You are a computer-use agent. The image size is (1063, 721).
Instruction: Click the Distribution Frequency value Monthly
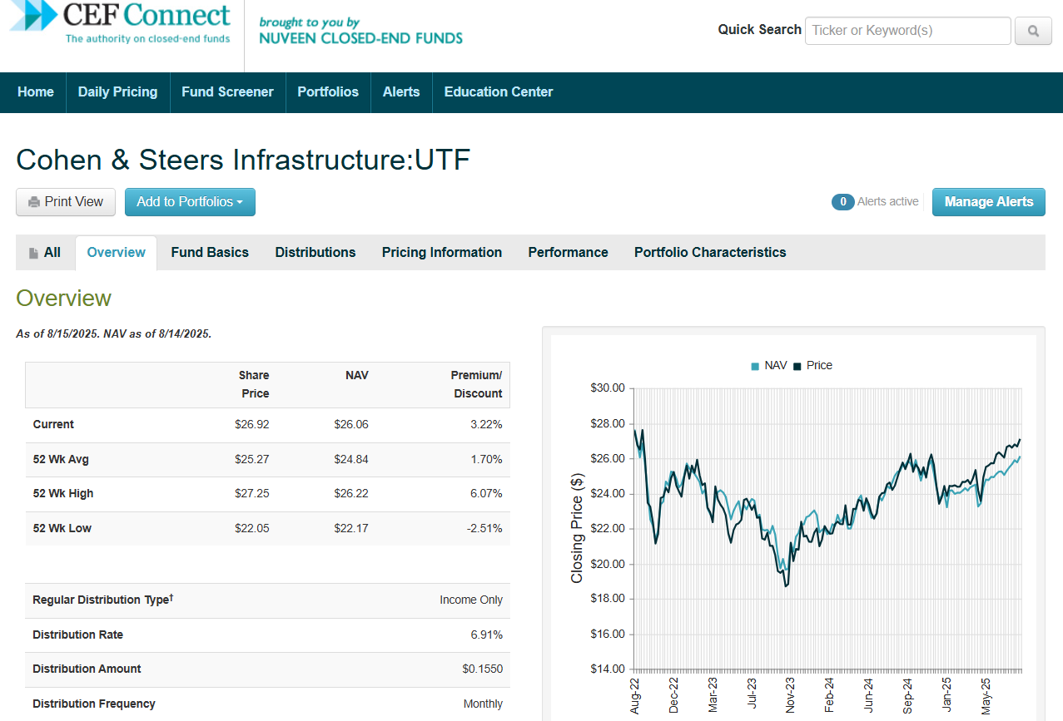tap(483, 704)
